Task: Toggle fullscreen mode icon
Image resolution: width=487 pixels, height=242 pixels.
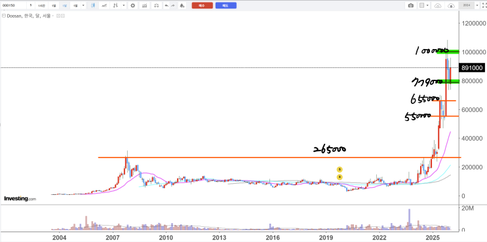Action: coord(484,6)
